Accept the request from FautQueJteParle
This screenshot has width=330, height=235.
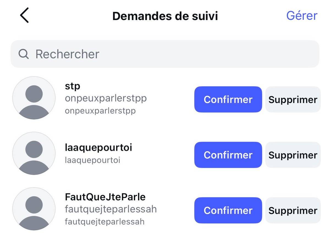tap(228, 210)
